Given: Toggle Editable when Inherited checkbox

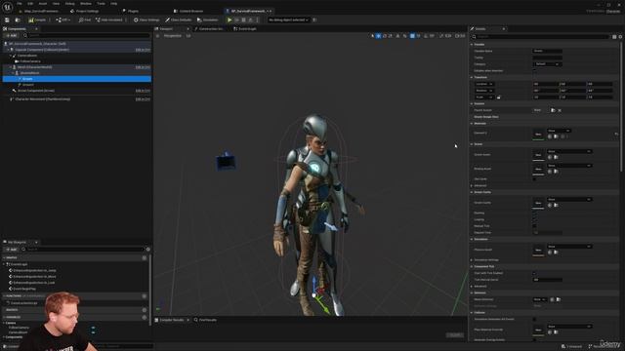Looking at the screenshot, I should tap(534, 71).
